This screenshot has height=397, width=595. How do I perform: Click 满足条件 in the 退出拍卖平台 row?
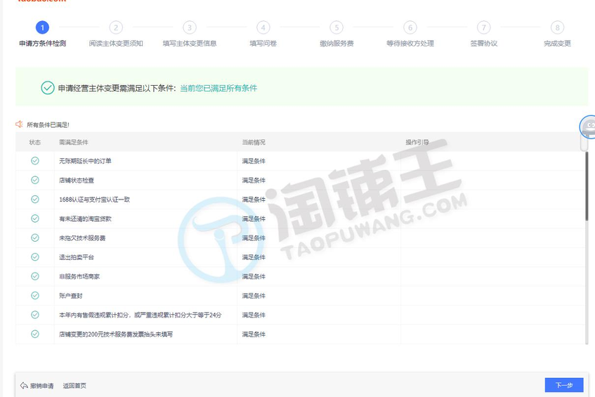click(x=254, y=257)
